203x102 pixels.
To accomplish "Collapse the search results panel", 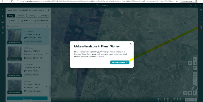I will click(48, 10).
